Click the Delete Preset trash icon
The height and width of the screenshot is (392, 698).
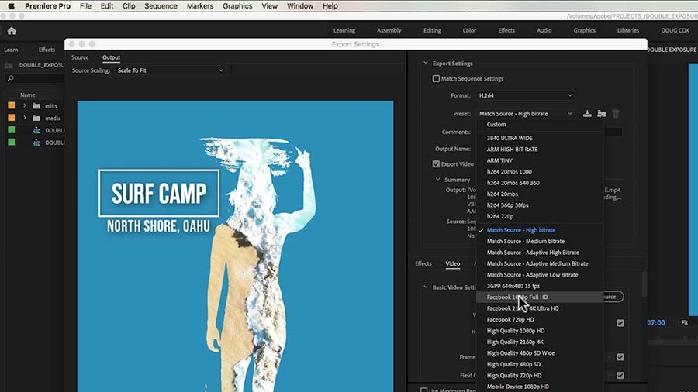pyautogui.click(x=616, y=114)
